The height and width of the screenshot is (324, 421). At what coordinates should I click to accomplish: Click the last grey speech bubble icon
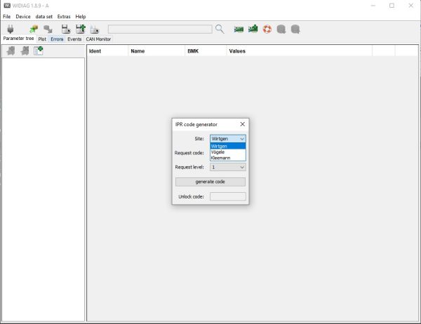tap(295, 29)
